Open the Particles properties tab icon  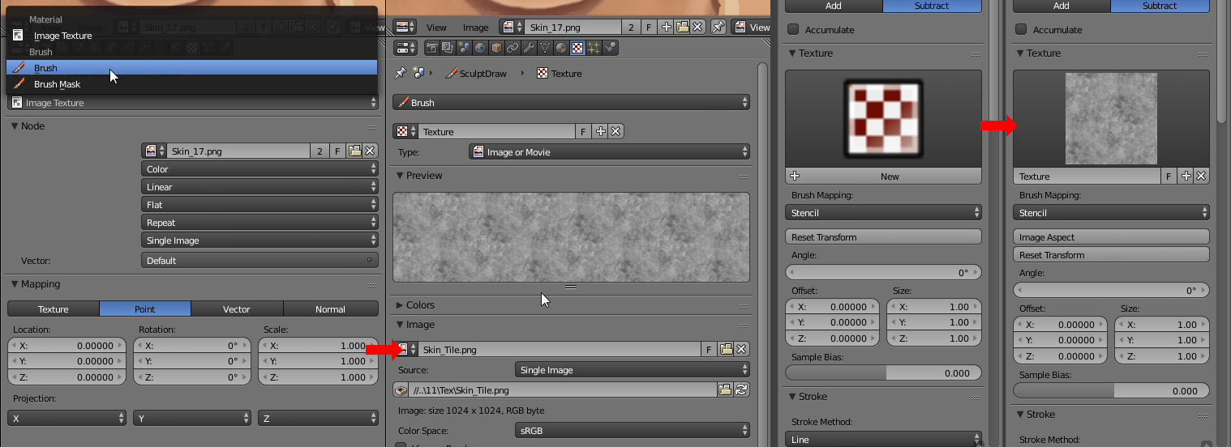click(594, 48)
